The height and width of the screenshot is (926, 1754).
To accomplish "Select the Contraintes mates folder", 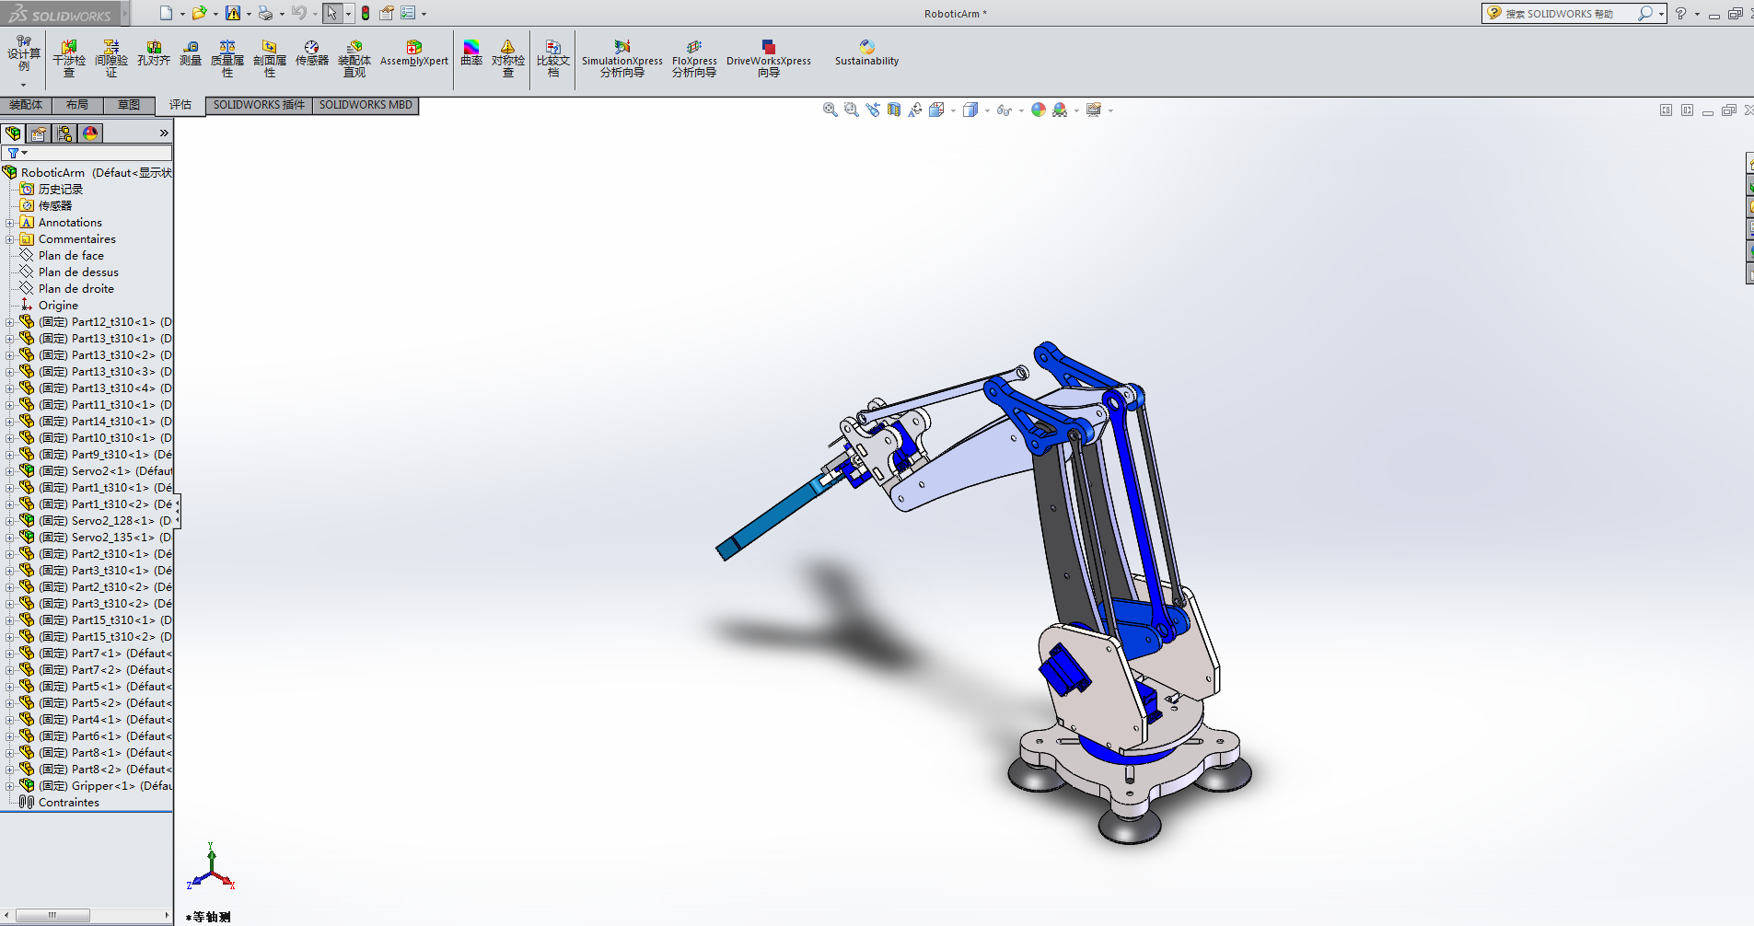I will (68, 803).
